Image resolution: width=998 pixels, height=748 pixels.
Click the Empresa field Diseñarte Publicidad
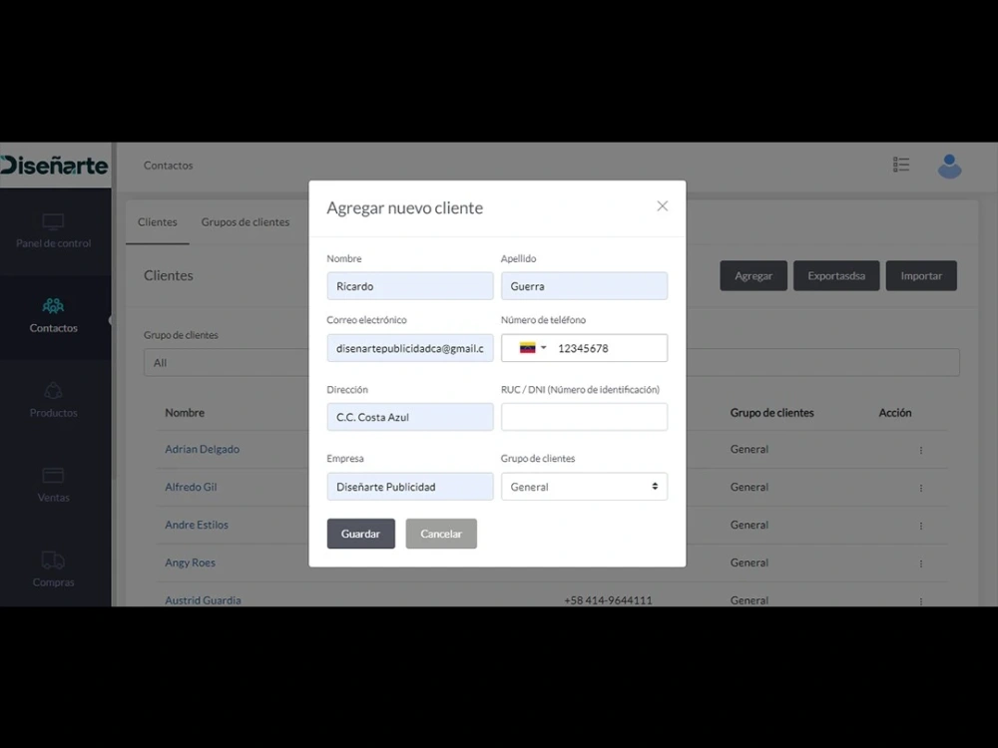click(x=410, y=487)
